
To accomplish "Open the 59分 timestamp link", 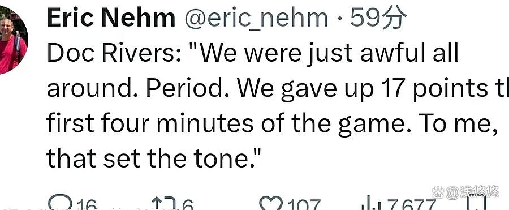I will pyautogui.click(x=378, y=18).
